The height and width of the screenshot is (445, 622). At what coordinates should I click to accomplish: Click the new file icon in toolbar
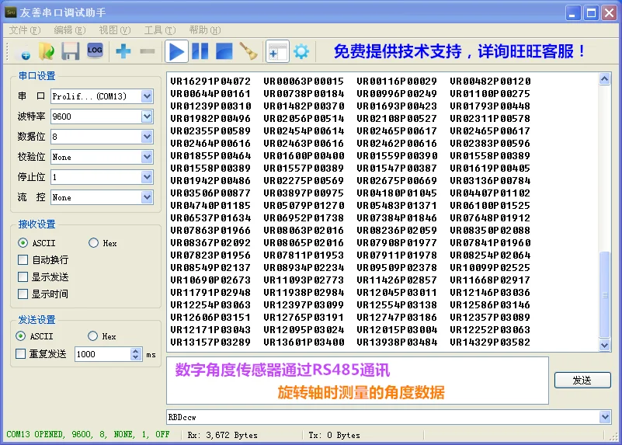click(x=21, y=52)
